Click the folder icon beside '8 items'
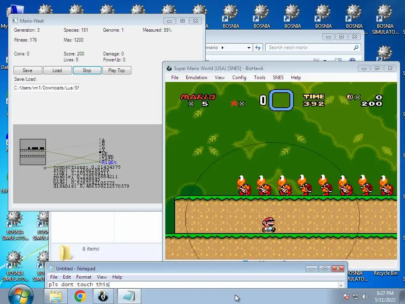Image resolution: width=405 pixels, height=304 pixels. click(x=65, y=252)
